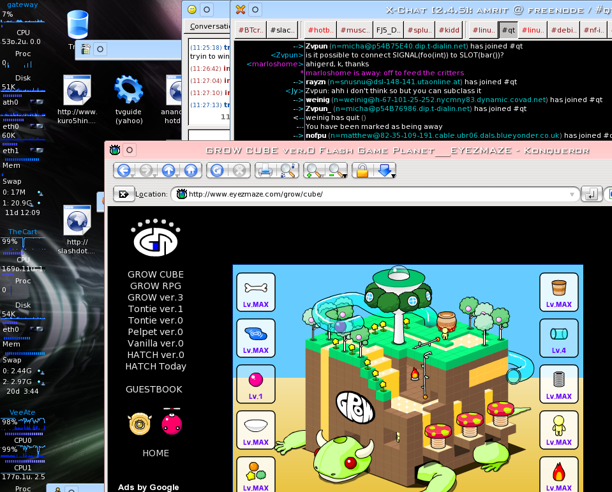
Task: Click the Go button beside the Location bar
Action: (592, 194)
